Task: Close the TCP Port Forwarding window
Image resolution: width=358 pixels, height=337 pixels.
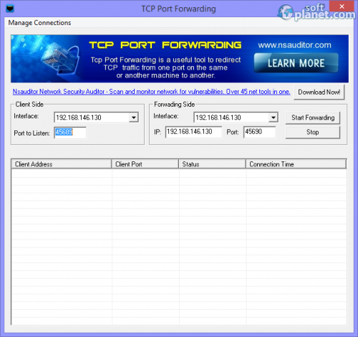Action: 342,6
